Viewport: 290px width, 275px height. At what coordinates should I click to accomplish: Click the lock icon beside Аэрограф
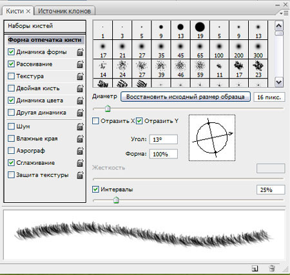(x=80, y=151)
